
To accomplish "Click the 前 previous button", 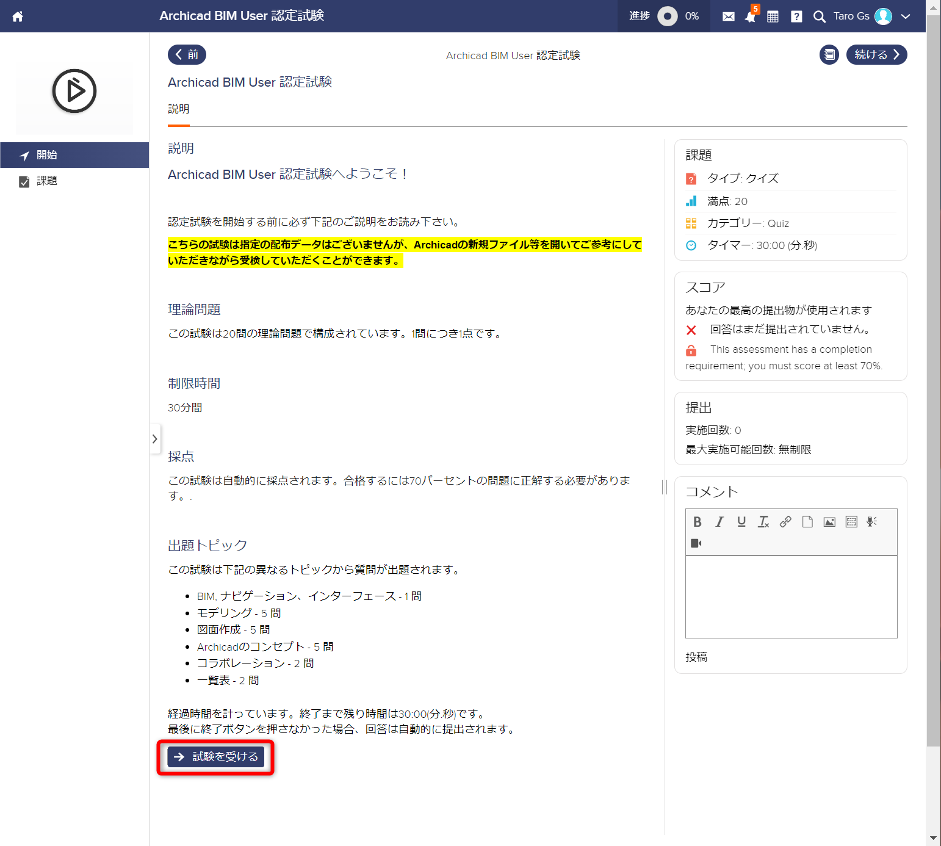I will pos(187,55).
